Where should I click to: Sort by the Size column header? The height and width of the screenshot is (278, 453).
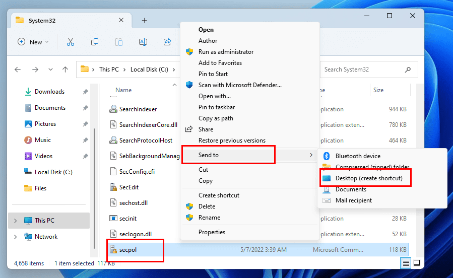pos(378,90)
